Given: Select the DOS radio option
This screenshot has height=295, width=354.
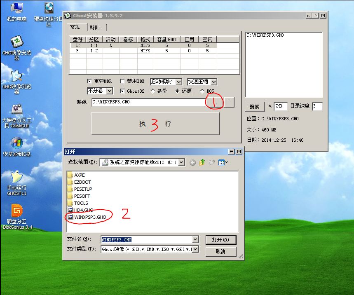Looking at the screenshot, I should point(202,91).
